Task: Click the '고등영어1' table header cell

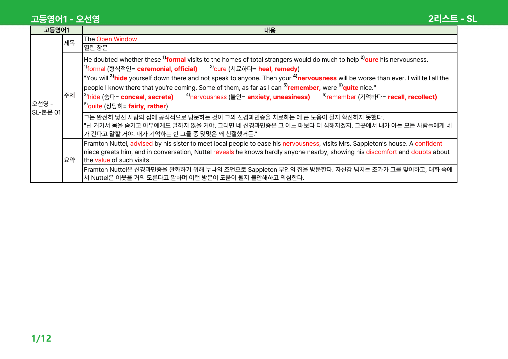Action: click(x=56, y=30)
